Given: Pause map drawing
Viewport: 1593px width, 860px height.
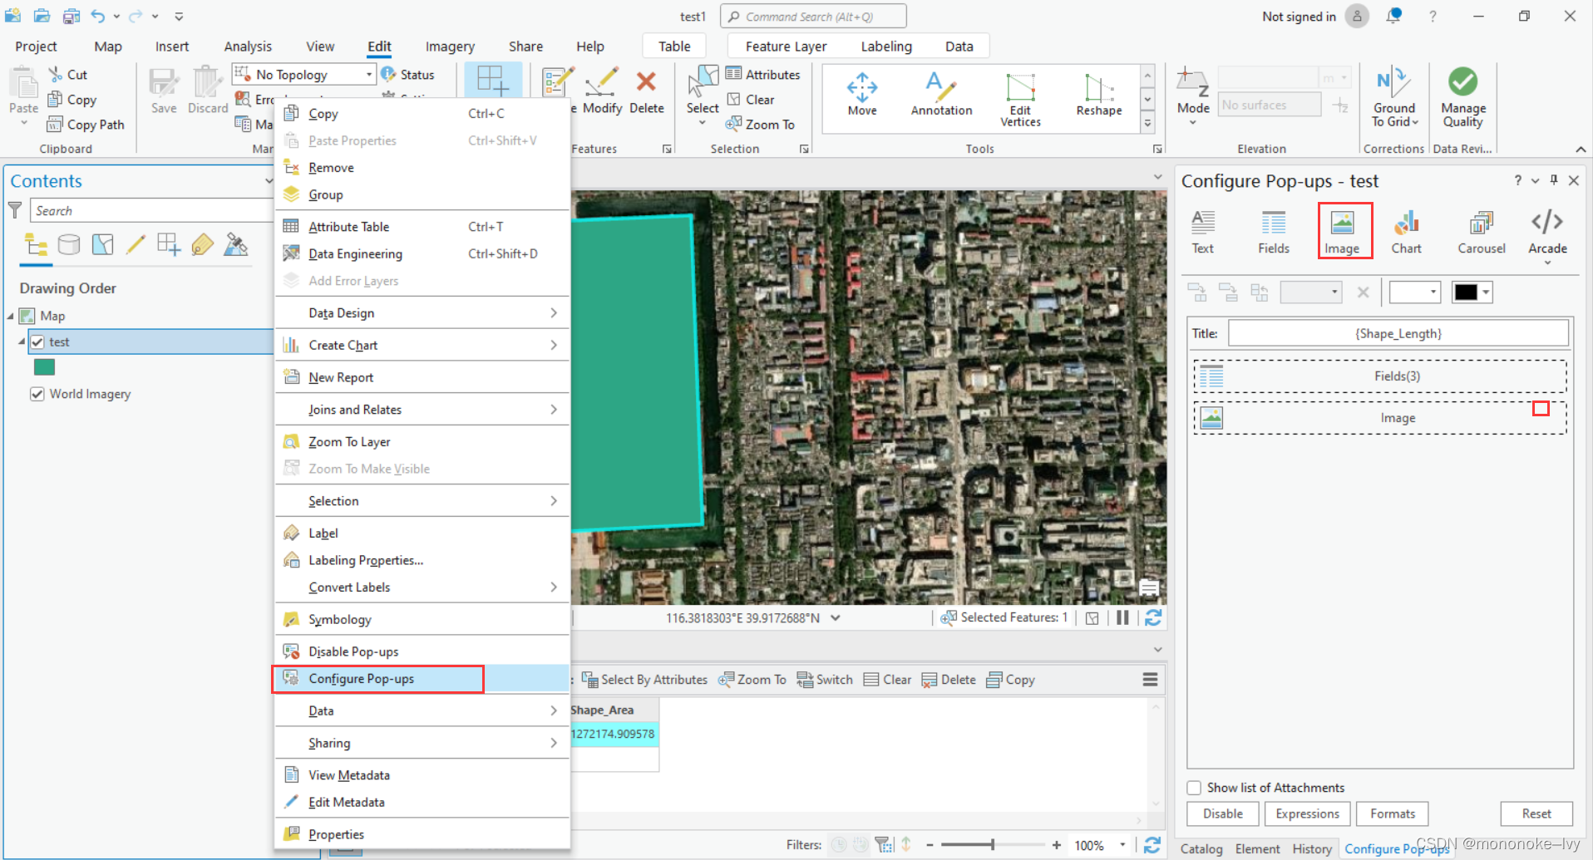Looking at the screenshot, I should 1122,617.
